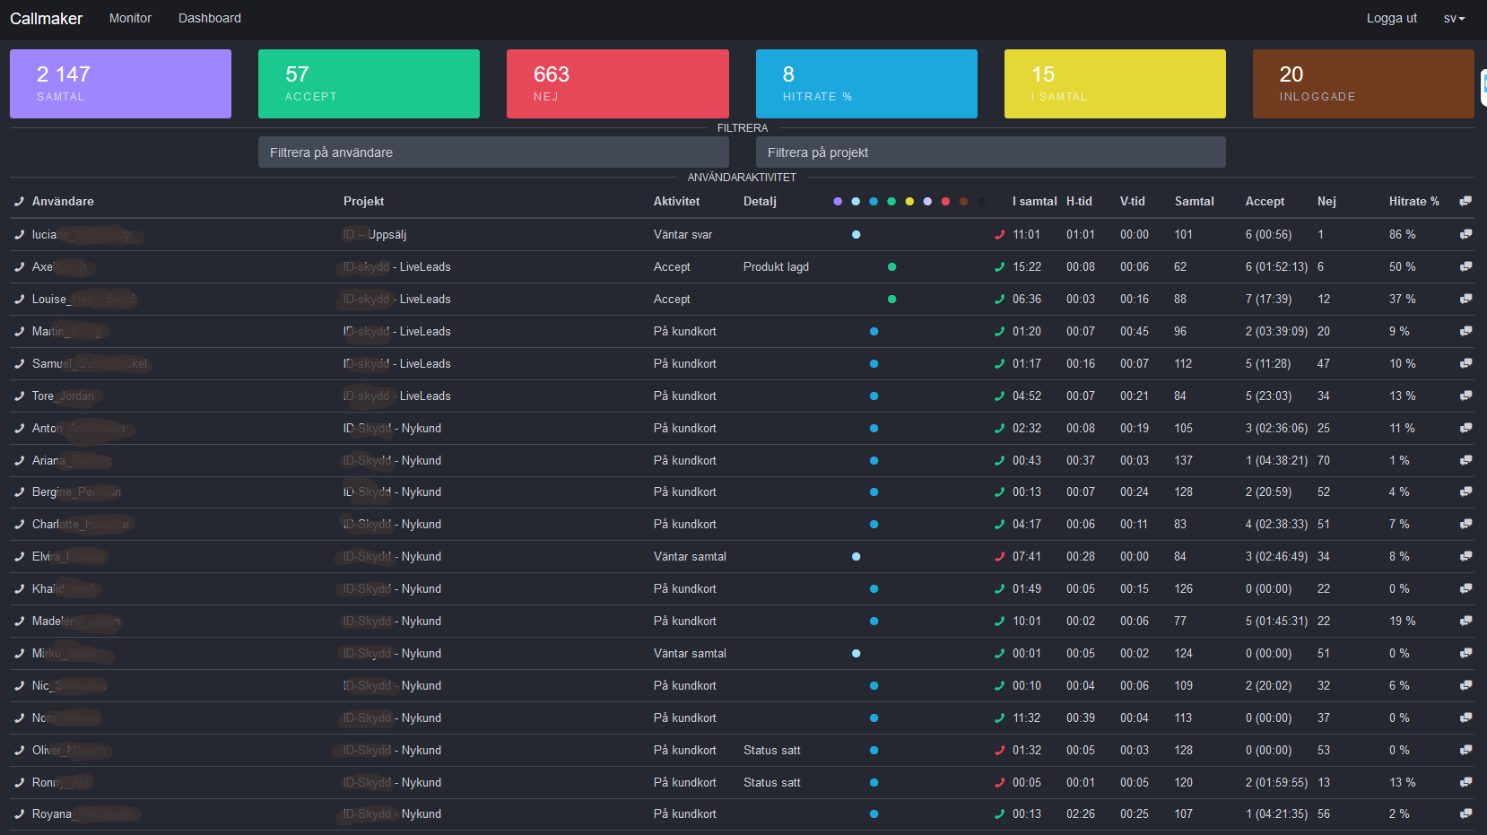Switch to the Dashboard view

(x=209, y=18)
